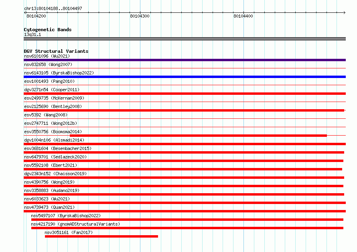This screenshot has width=357, height=252.
Task: Click the 13q31.1 band label
Action: click(x=32, y=34)
